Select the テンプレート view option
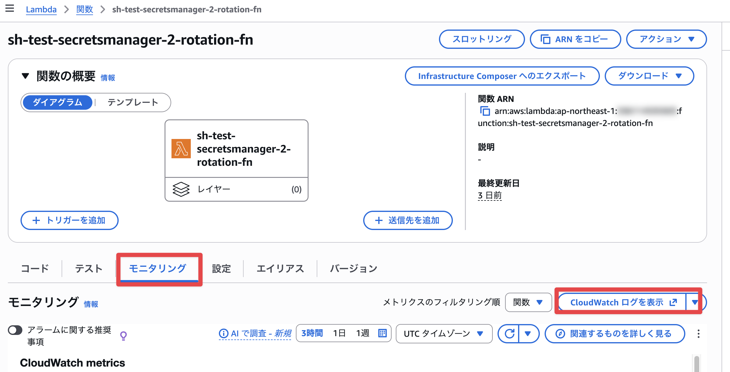730x372 pixels. (x=133, y=102)
